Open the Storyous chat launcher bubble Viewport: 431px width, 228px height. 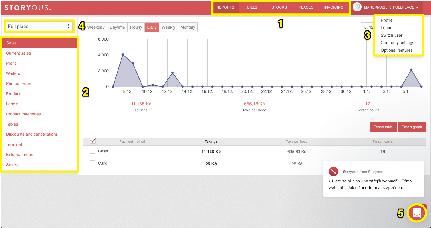point(417,212)
